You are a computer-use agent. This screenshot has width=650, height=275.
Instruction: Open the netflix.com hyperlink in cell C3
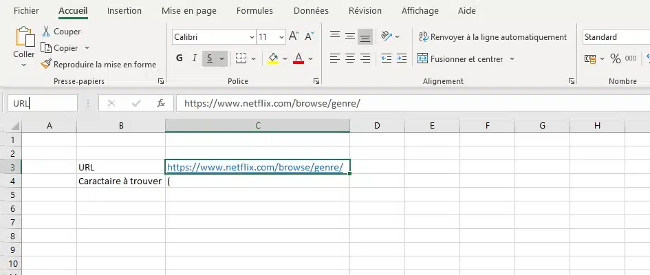[x=255, y=167]
